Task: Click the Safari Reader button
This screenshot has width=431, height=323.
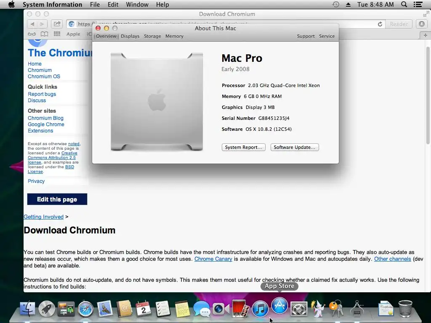Action: tap(399, 24)
